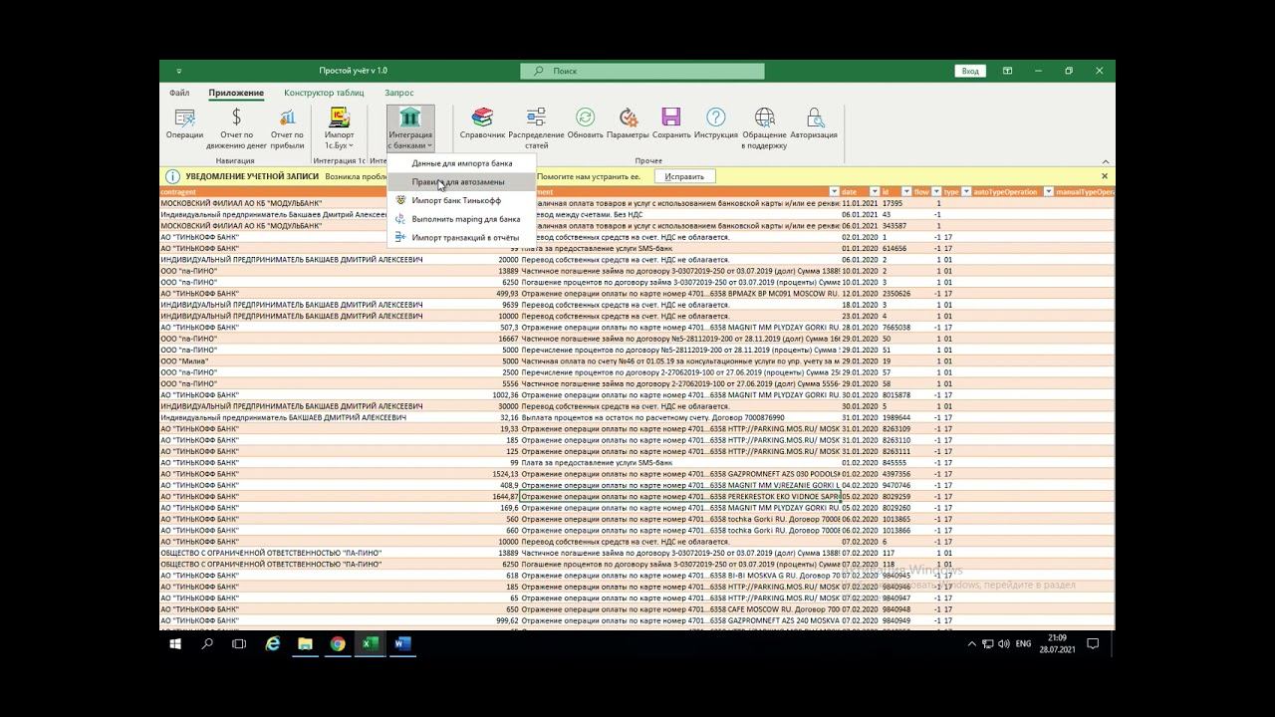
Task: Open the date column filter dropdown
Action: click(875, 191)
